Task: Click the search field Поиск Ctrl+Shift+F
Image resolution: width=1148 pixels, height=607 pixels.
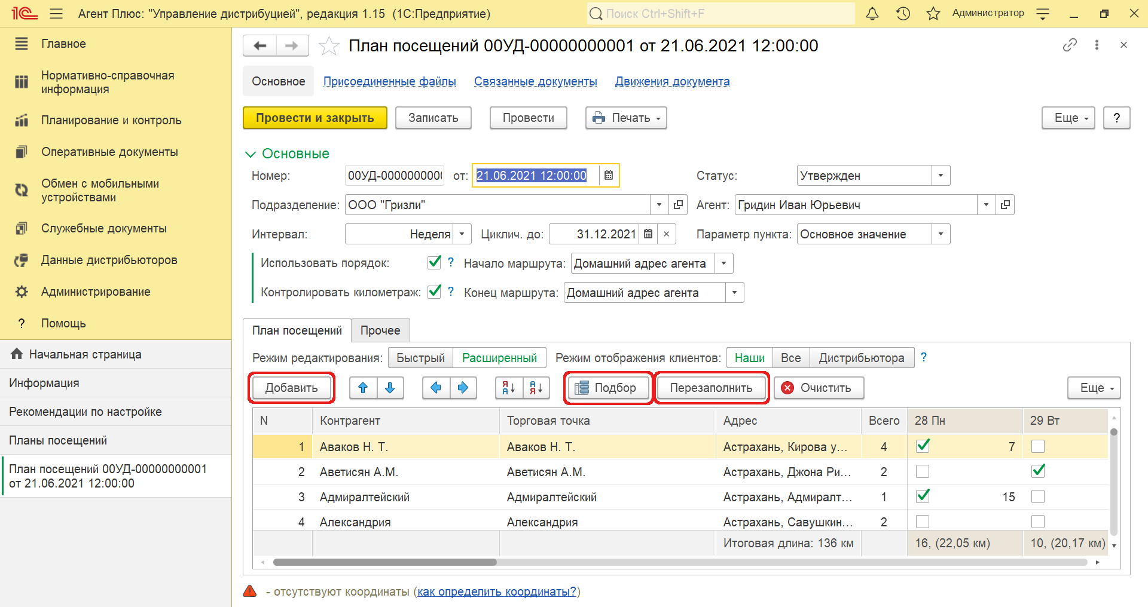Action: tap(720, 14)
